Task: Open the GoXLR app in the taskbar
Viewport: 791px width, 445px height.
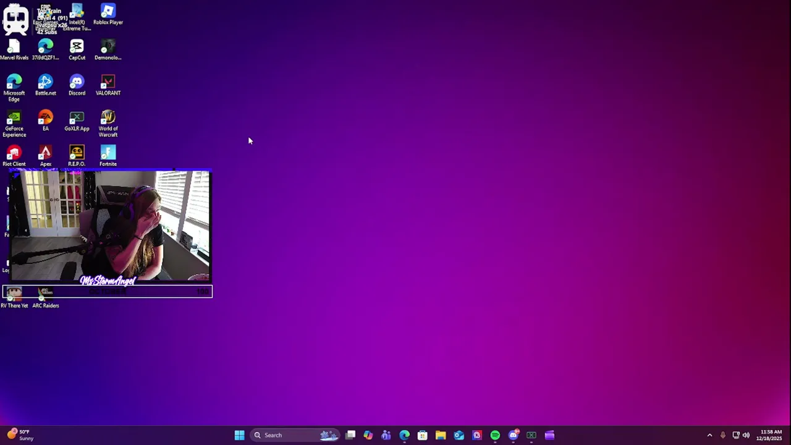Action: coord(531,435)
